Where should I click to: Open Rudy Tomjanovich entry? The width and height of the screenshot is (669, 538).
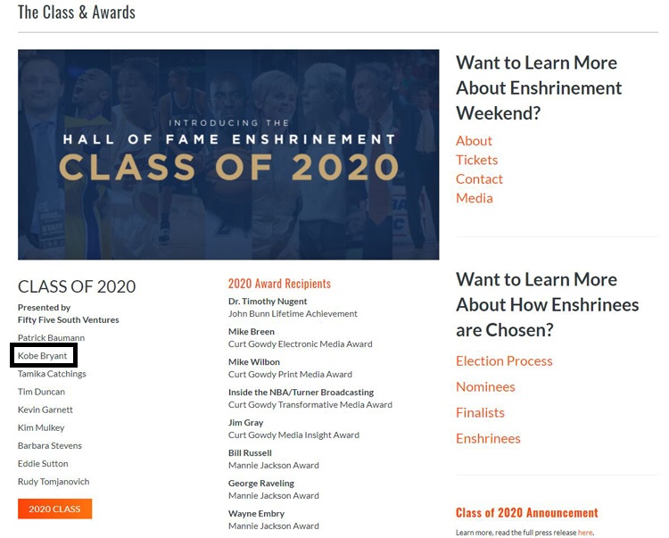pyautogui.click(x=54, y=482)
